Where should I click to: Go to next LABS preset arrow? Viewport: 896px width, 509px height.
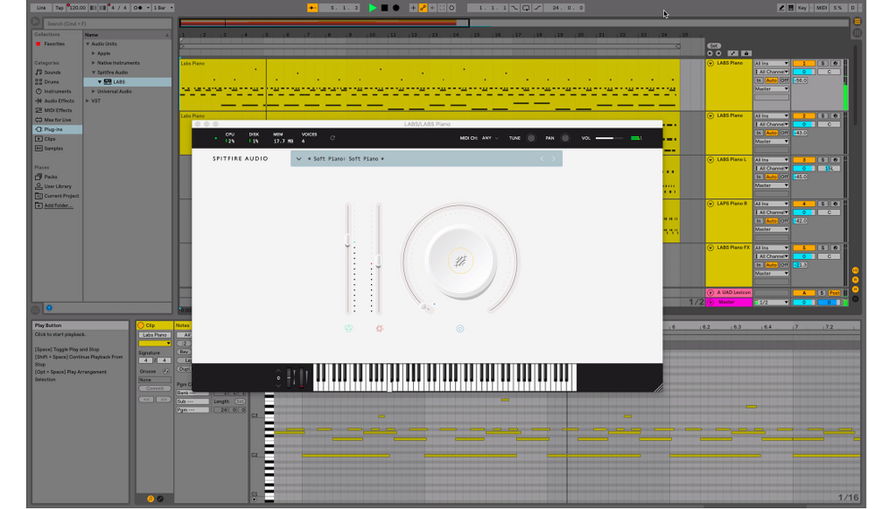tap(553, 159)
